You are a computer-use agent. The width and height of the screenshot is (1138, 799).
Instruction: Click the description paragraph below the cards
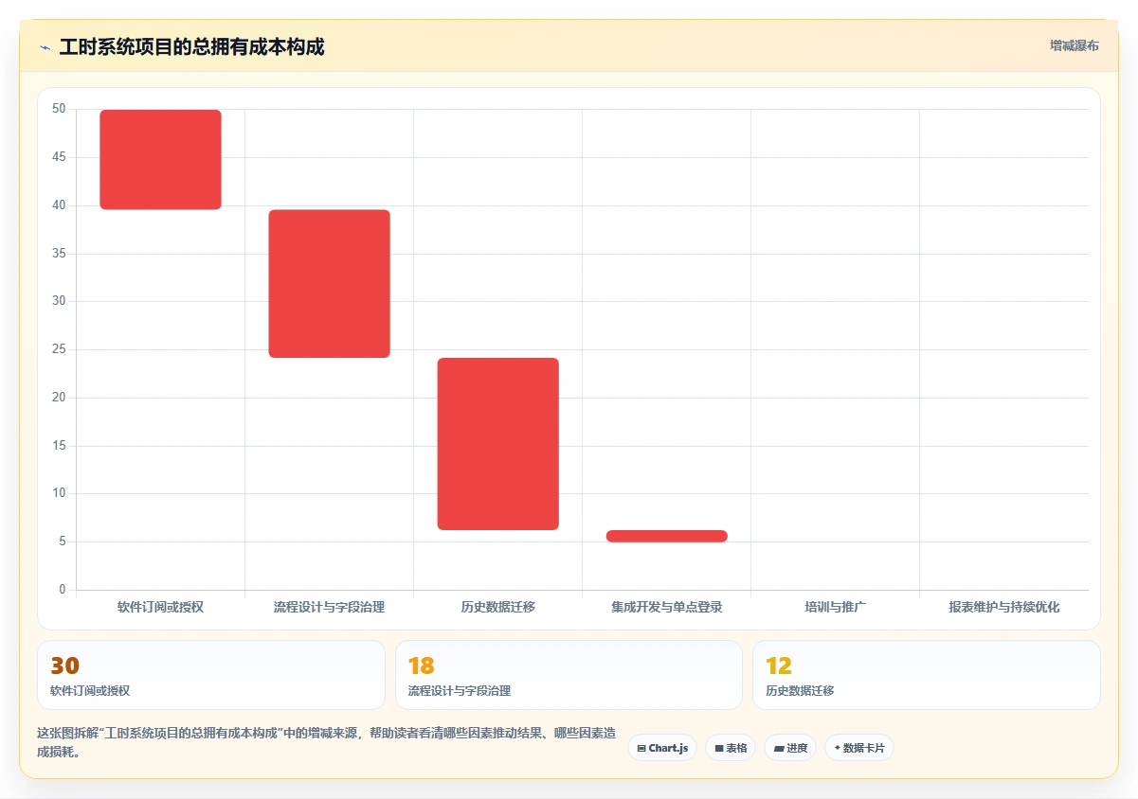pos(327,743)
